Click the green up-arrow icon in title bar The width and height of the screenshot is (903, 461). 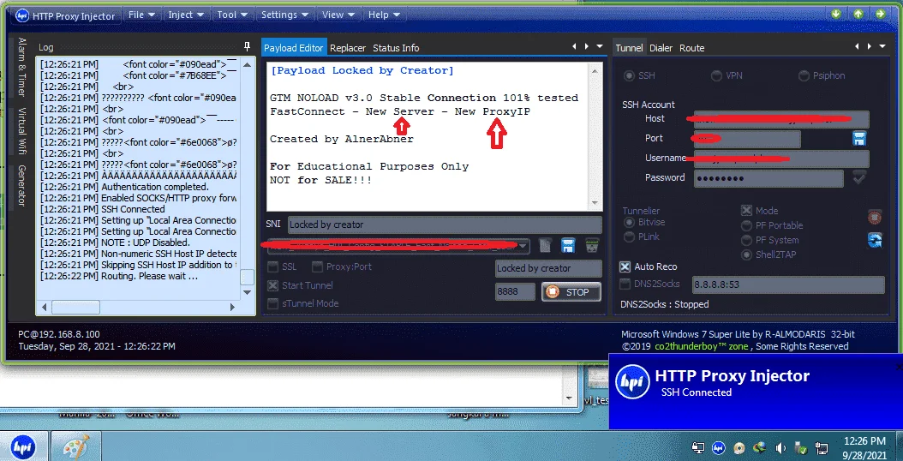(x=858, y=14)
